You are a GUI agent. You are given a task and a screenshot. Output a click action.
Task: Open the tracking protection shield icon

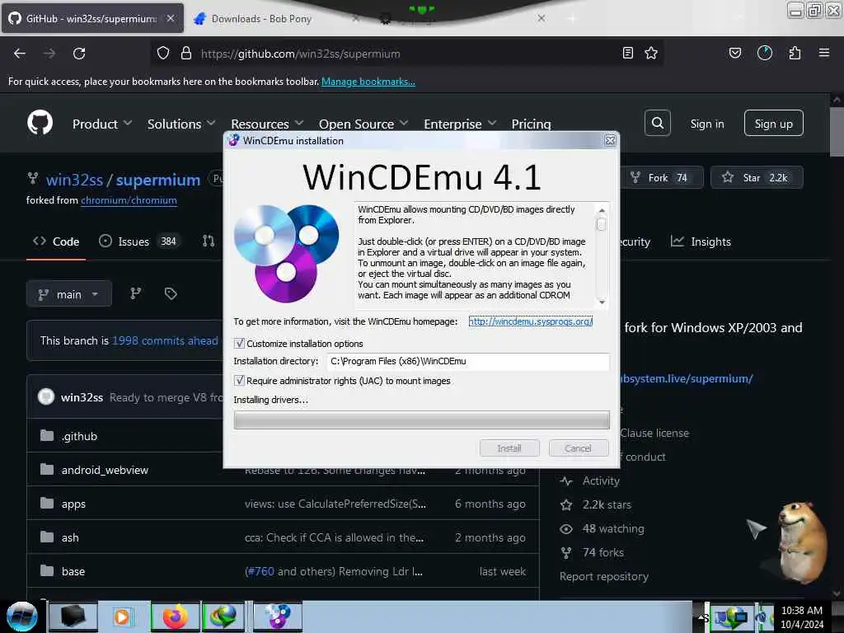[x=163, y=54]
